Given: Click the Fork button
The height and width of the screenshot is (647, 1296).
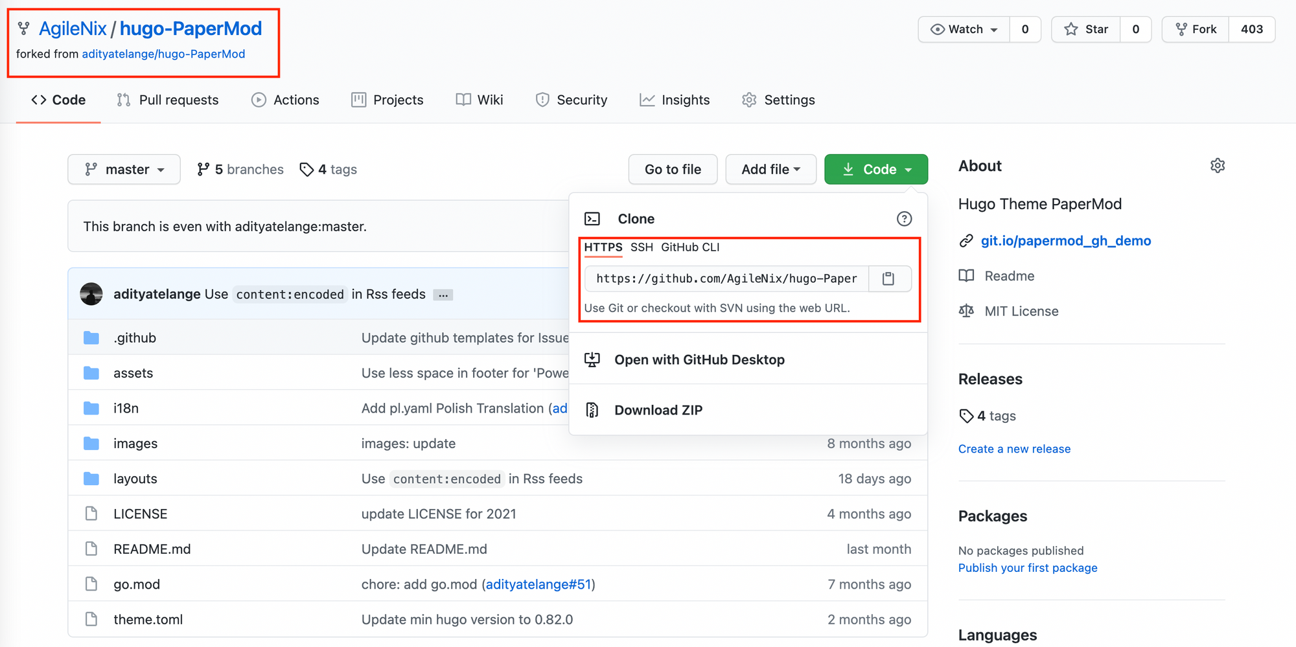Looking at the screenshot, I should [x=1196, y=29].
